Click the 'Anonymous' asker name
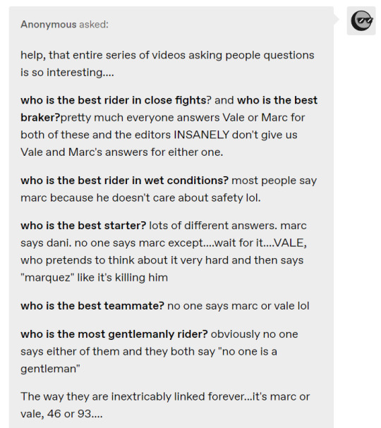Viewport: 381px width, 428px height. point(49,25)
